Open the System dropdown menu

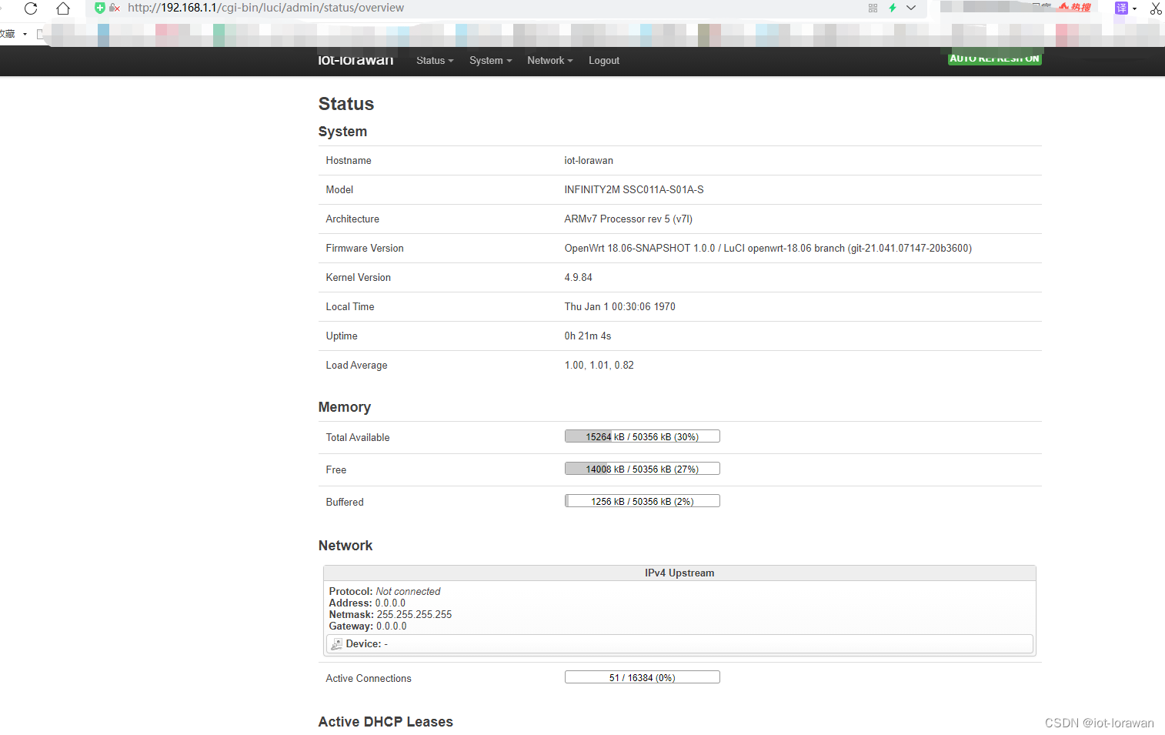pos(489,61)
